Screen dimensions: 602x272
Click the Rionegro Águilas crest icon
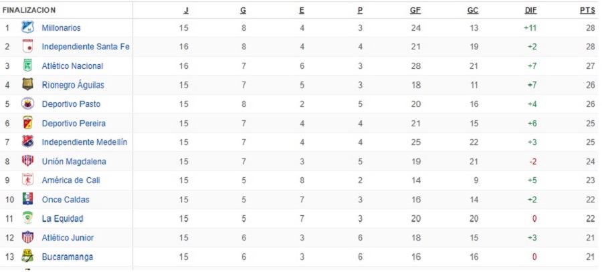click(27, 85)
